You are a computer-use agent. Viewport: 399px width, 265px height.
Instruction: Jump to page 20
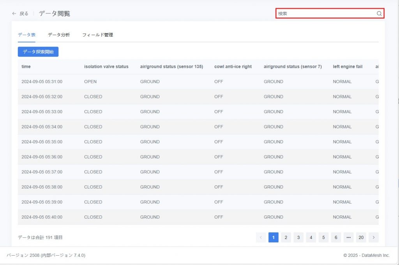(x=361, y=237)
